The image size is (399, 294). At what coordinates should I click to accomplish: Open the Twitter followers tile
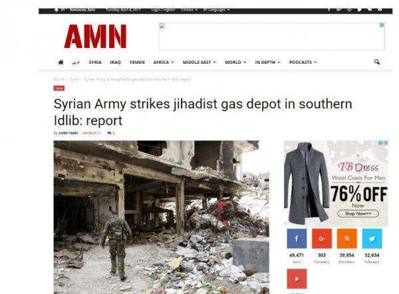(372, 239)
